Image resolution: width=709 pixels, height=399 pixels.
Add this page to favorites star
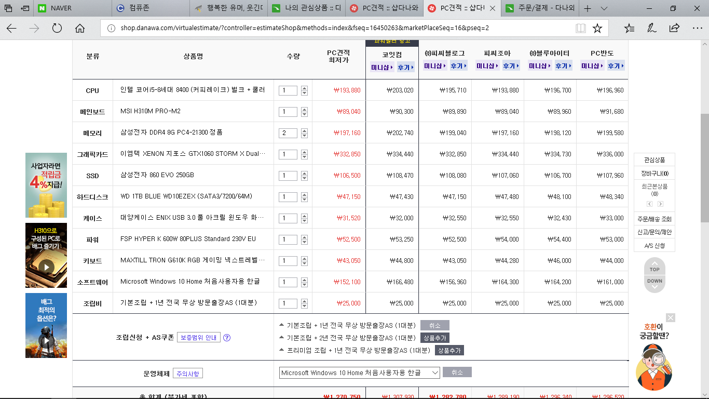(x=597, y=28)
